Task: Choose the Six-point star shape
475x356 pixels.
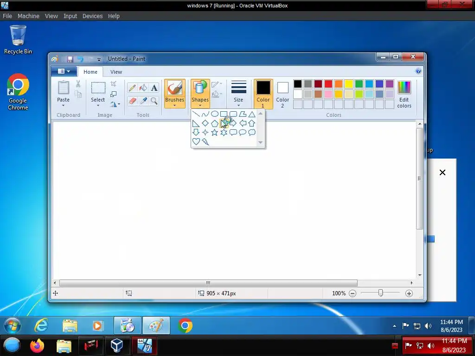Action: point(224,133)
